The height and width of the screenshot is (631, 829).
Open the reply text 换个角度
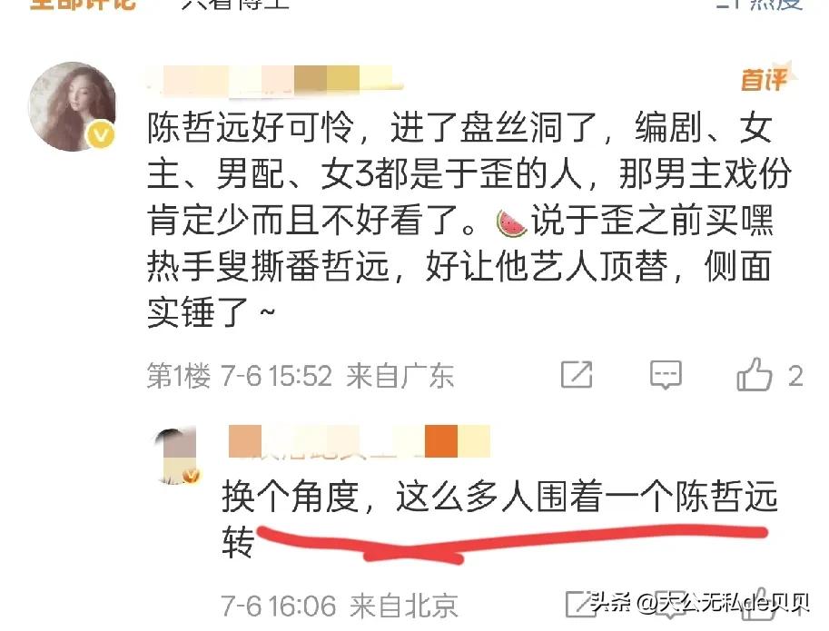(499, 518)
